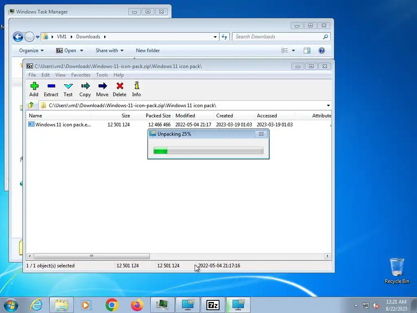Viewport: 417px width, 313px height.
Task: Click the network tray icon
Action: pyautogui.click(x=366, y=306)
